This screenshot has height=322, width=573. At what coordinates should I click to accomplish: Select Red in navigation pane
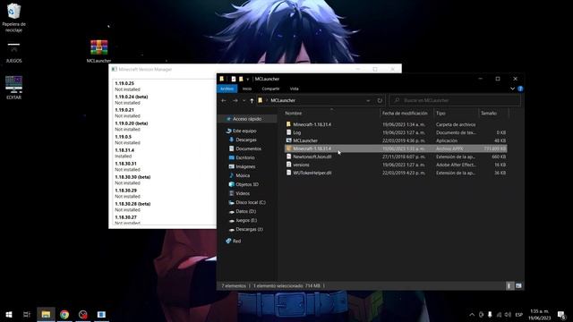point(233,241)
